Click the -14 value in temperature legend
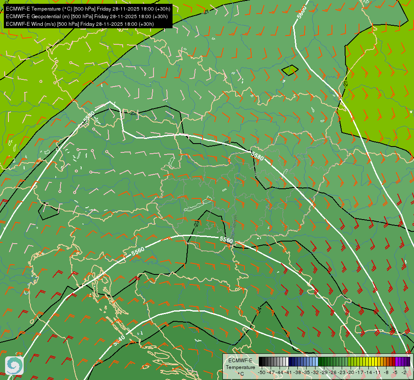This screenshot has width=414, height=380. point(368,372)
